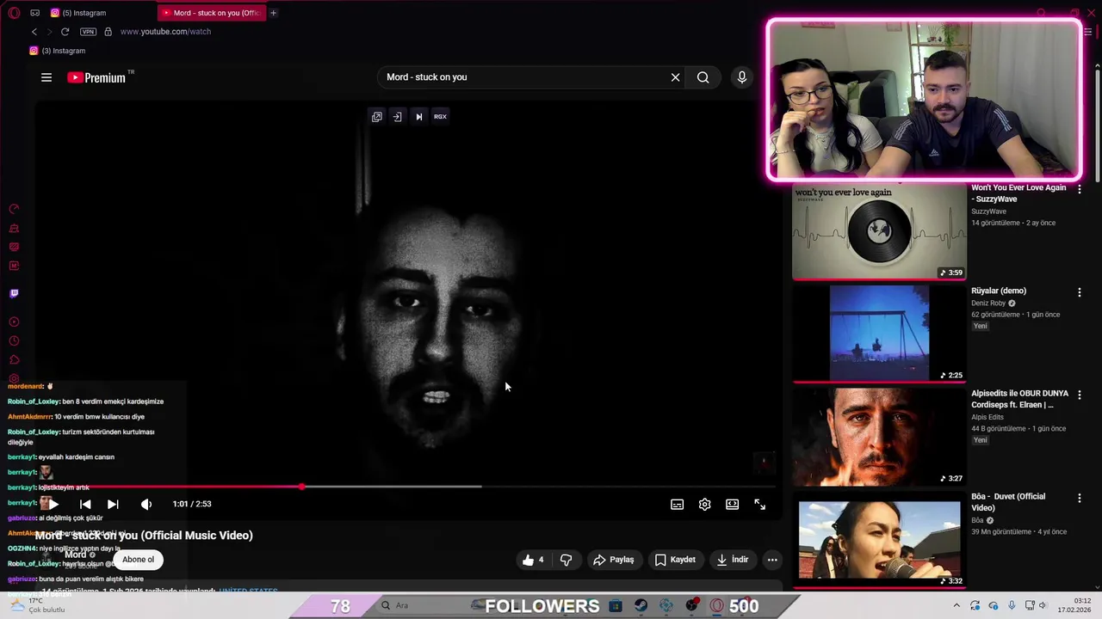Screen dimensions: 1102x619
Task: Run search with magnifier button
Action: click(x=703, y=77)
